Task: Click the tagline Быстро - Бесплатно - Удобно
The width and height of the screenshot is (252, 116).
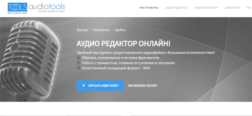Action: click(x=101, y=30)
